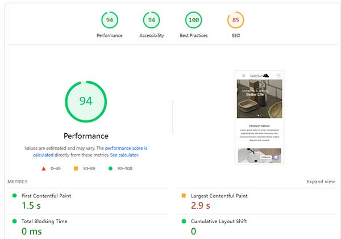Click the orange square beside Largest Contentful Paint
This screenshot has height=239, width=341.
click(x=184, y=196)
